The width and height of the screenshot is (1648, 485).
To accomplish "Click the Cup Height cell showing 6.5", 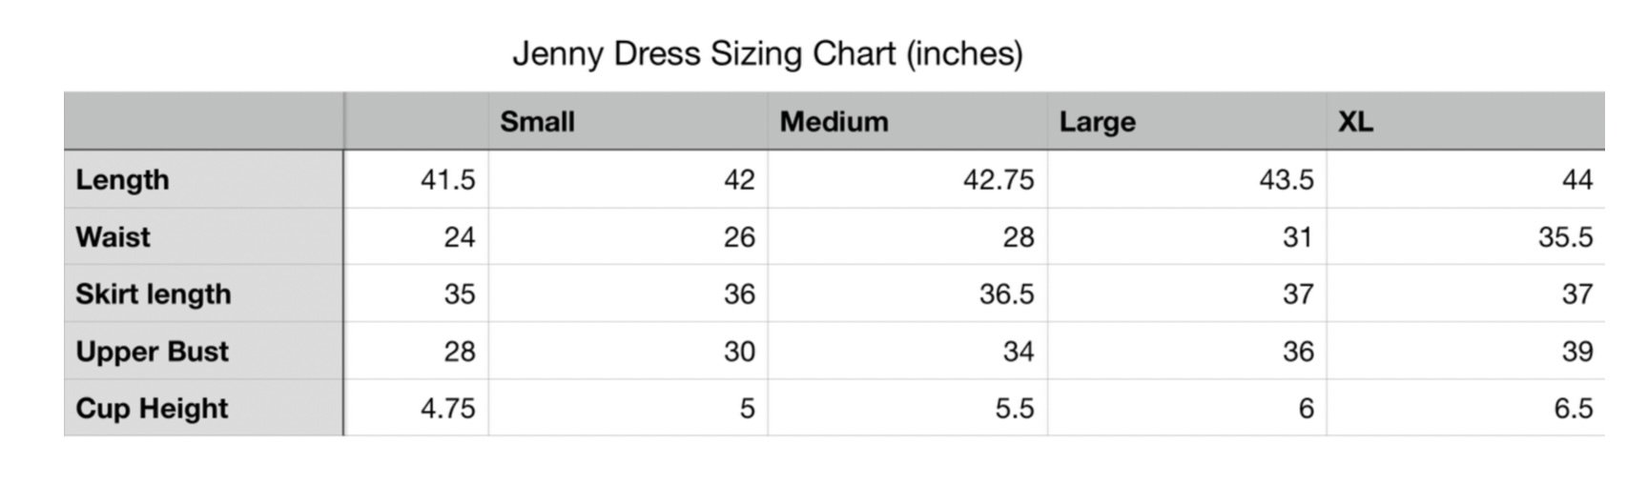I will (x=1466, y=408).
